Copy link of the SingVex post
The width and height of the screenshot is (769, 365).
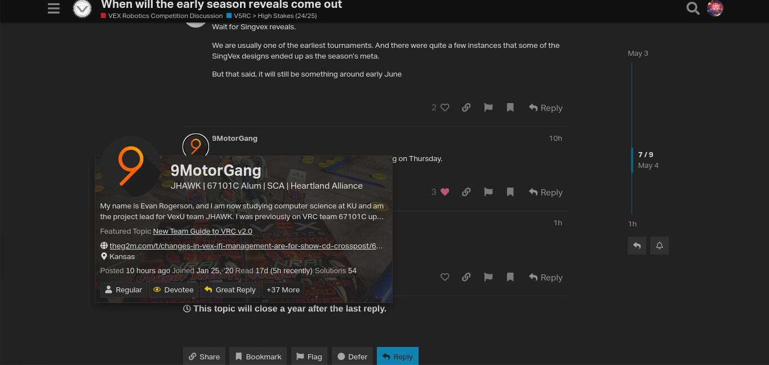[x=466, y=108]
